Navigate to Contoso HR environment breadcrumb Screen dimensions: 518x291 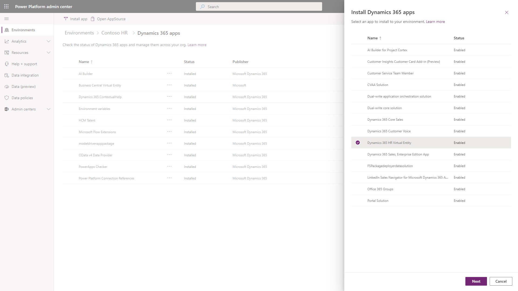pos(114,33)
